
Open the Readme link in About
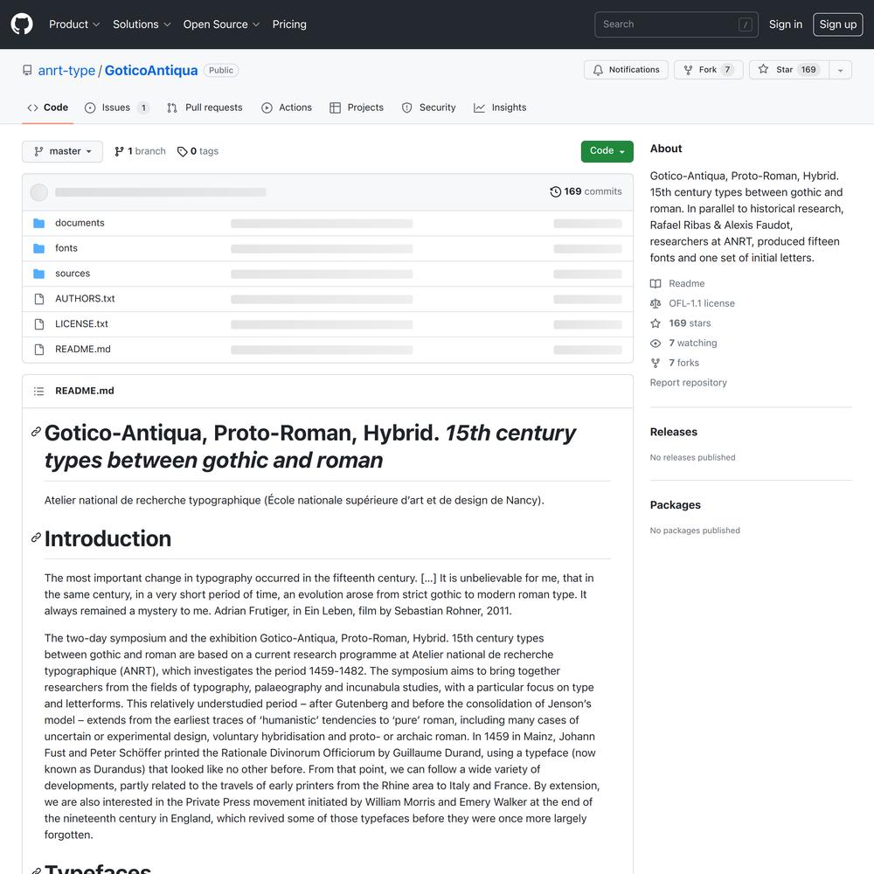click(x=687, y=284)
